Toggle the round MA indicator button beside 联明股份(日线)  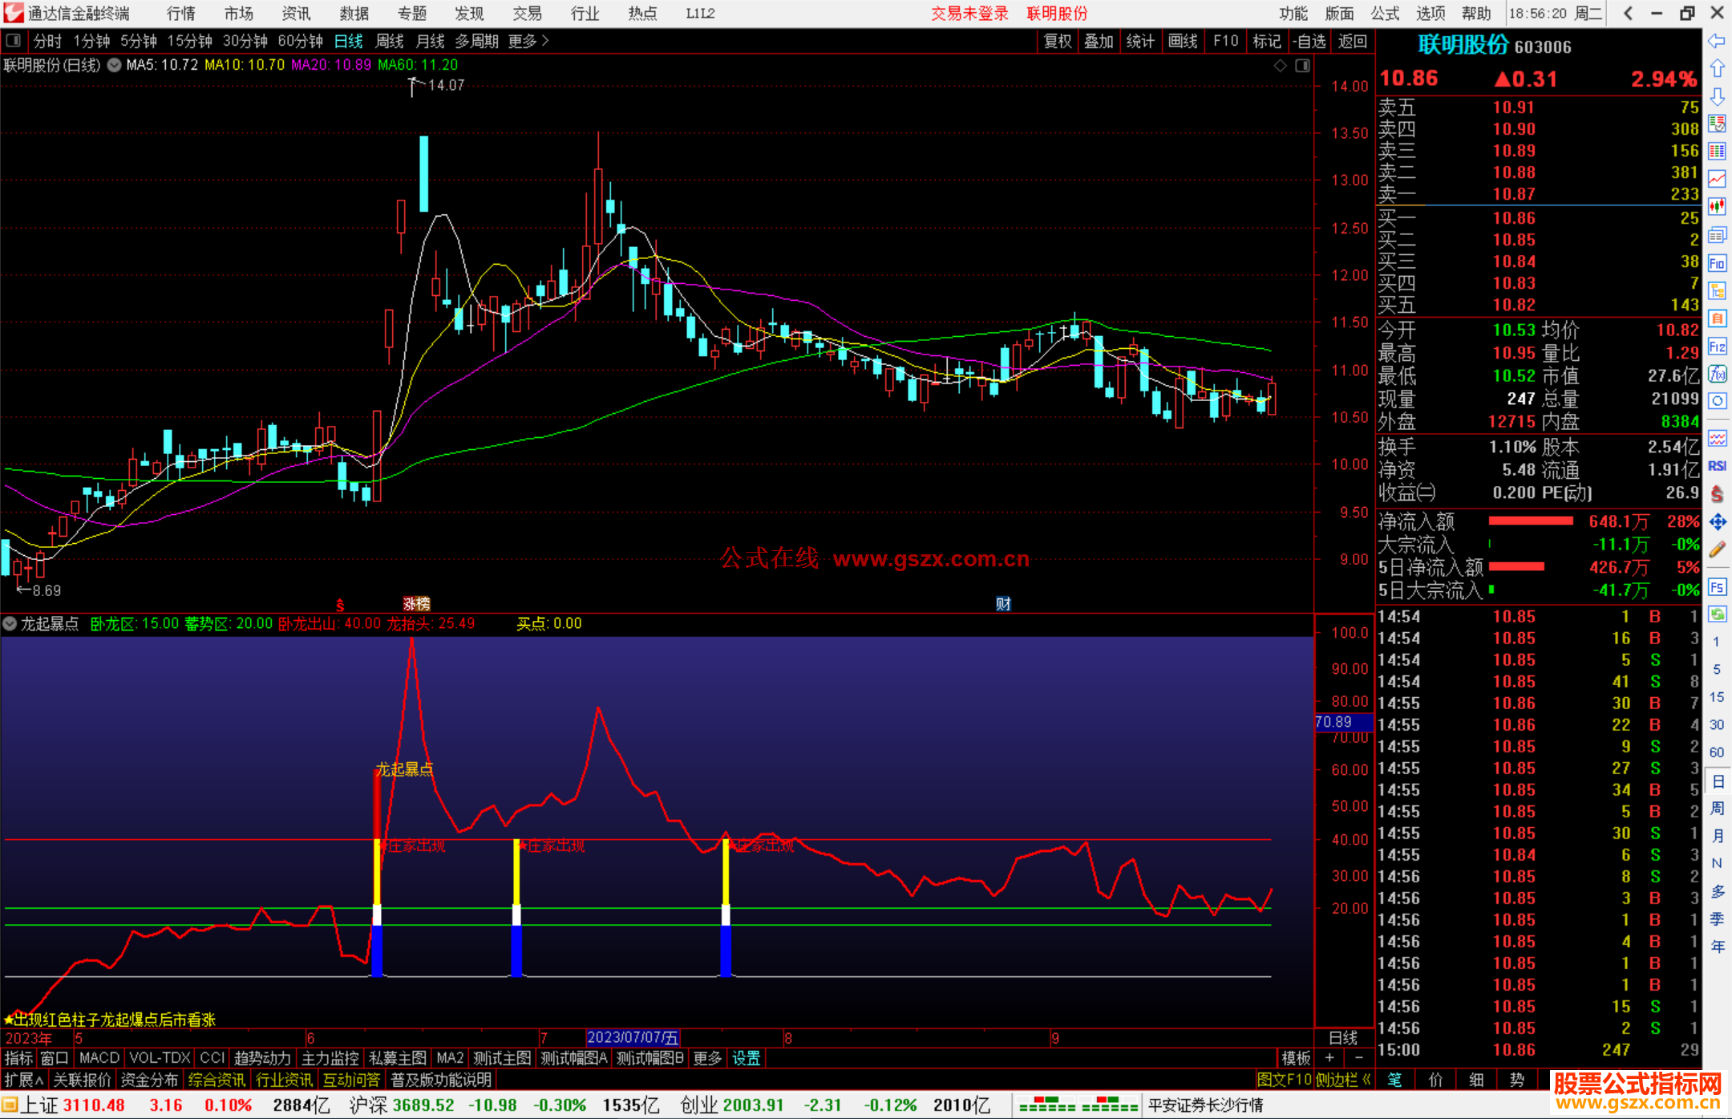(x=115, y=65)
